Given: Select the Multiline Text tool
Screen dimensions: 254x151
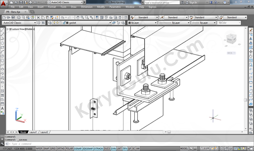Looking at the screenshot, I should point(2,108).
